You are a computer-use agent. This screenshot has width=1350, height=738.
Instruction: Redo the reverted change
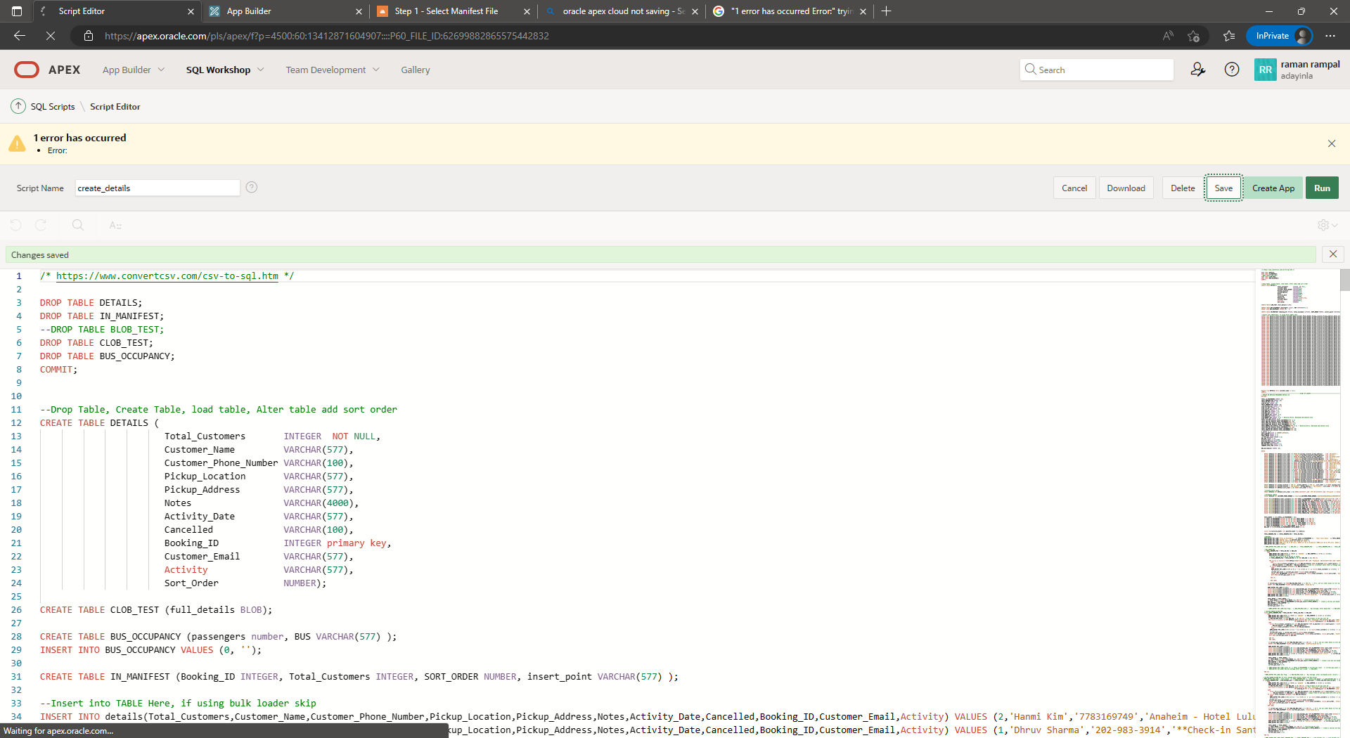pyautogui.click(x=41, y=224)
